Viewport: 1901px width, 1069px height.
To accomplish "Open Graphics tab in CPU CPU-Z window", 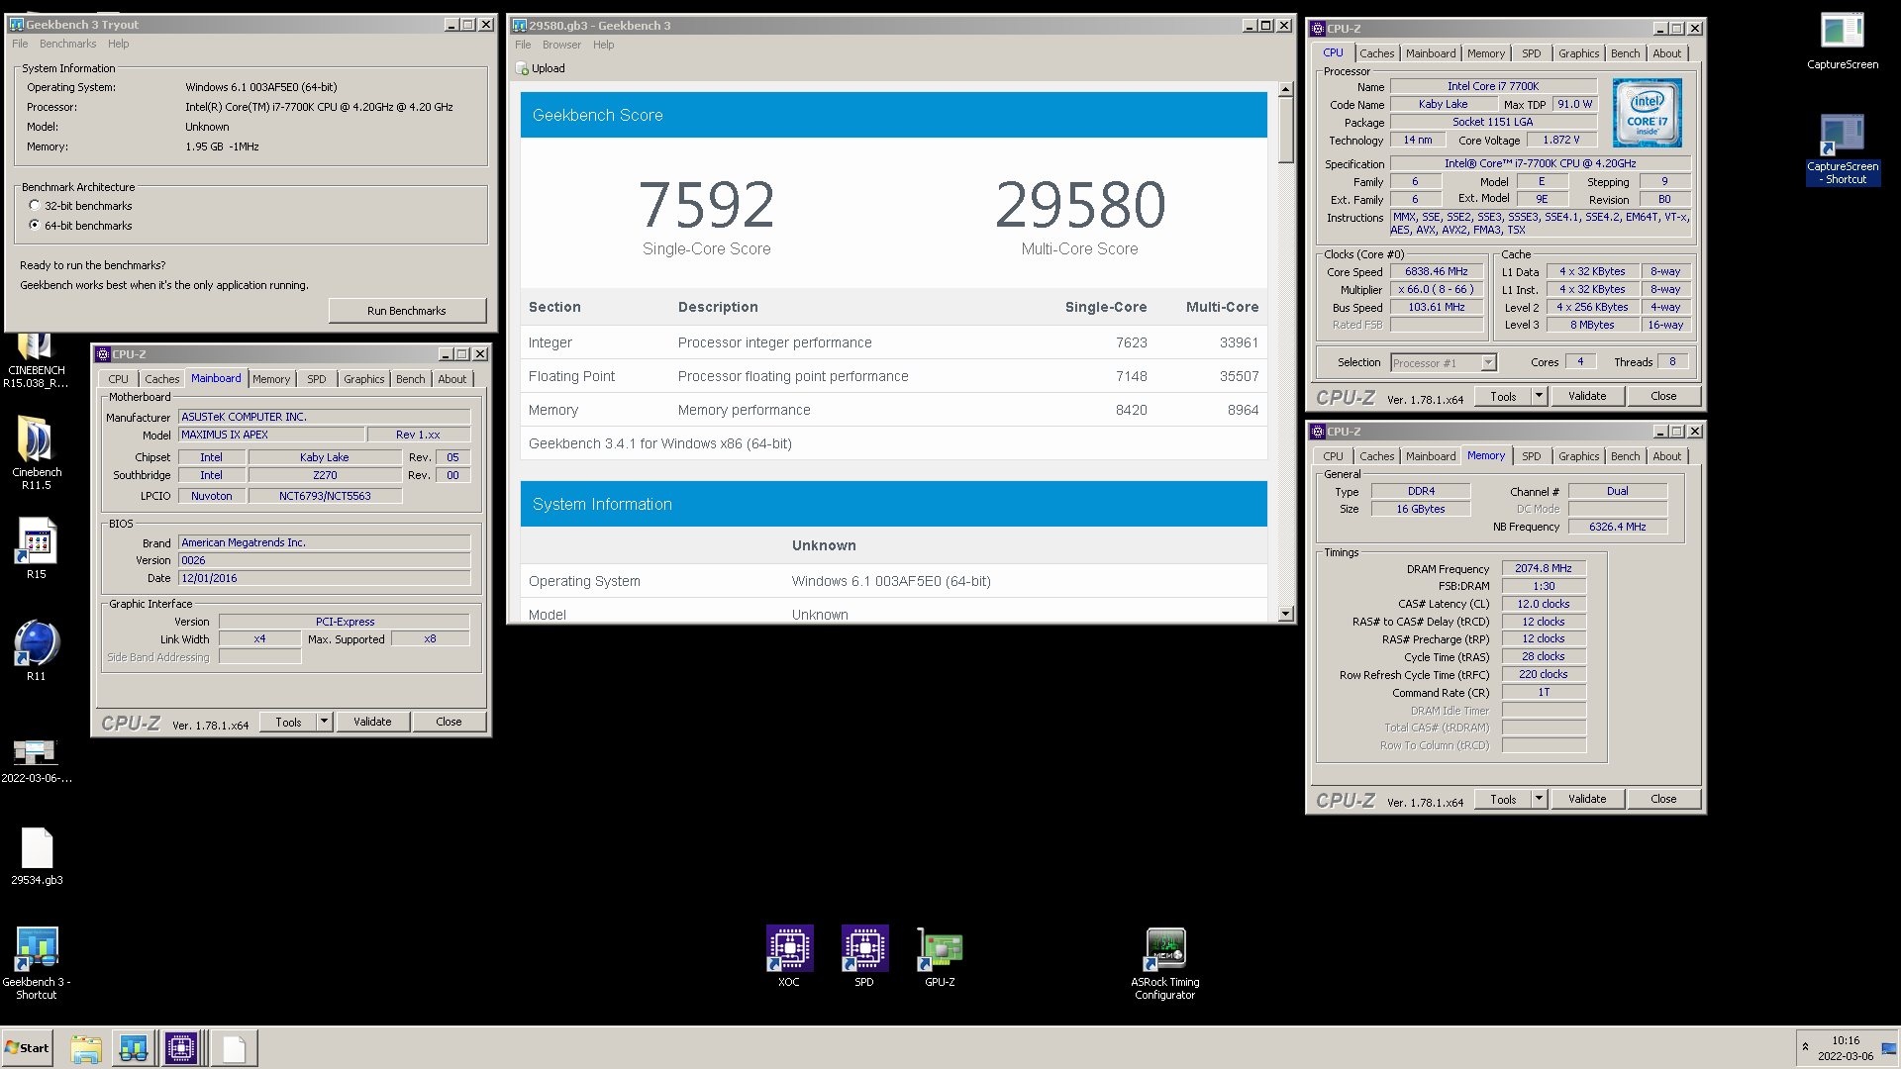I will 1578,53.
